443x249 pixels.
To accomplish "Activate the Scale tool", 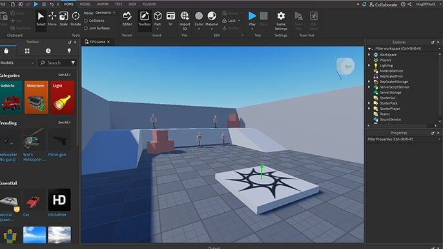I will pyautogui.click(x=63, y=19).
